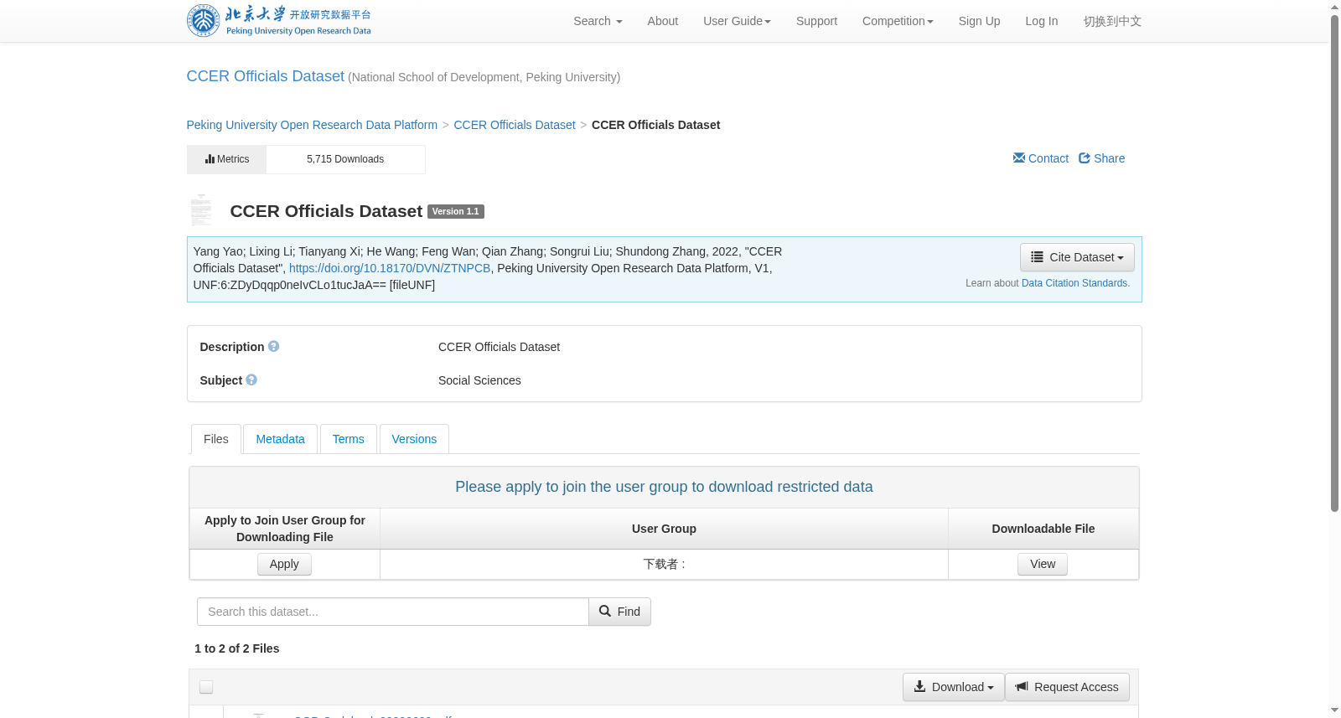Expand the Search dropdown in navbar
Screen dimensions: 1341x718
click(598, 21)
